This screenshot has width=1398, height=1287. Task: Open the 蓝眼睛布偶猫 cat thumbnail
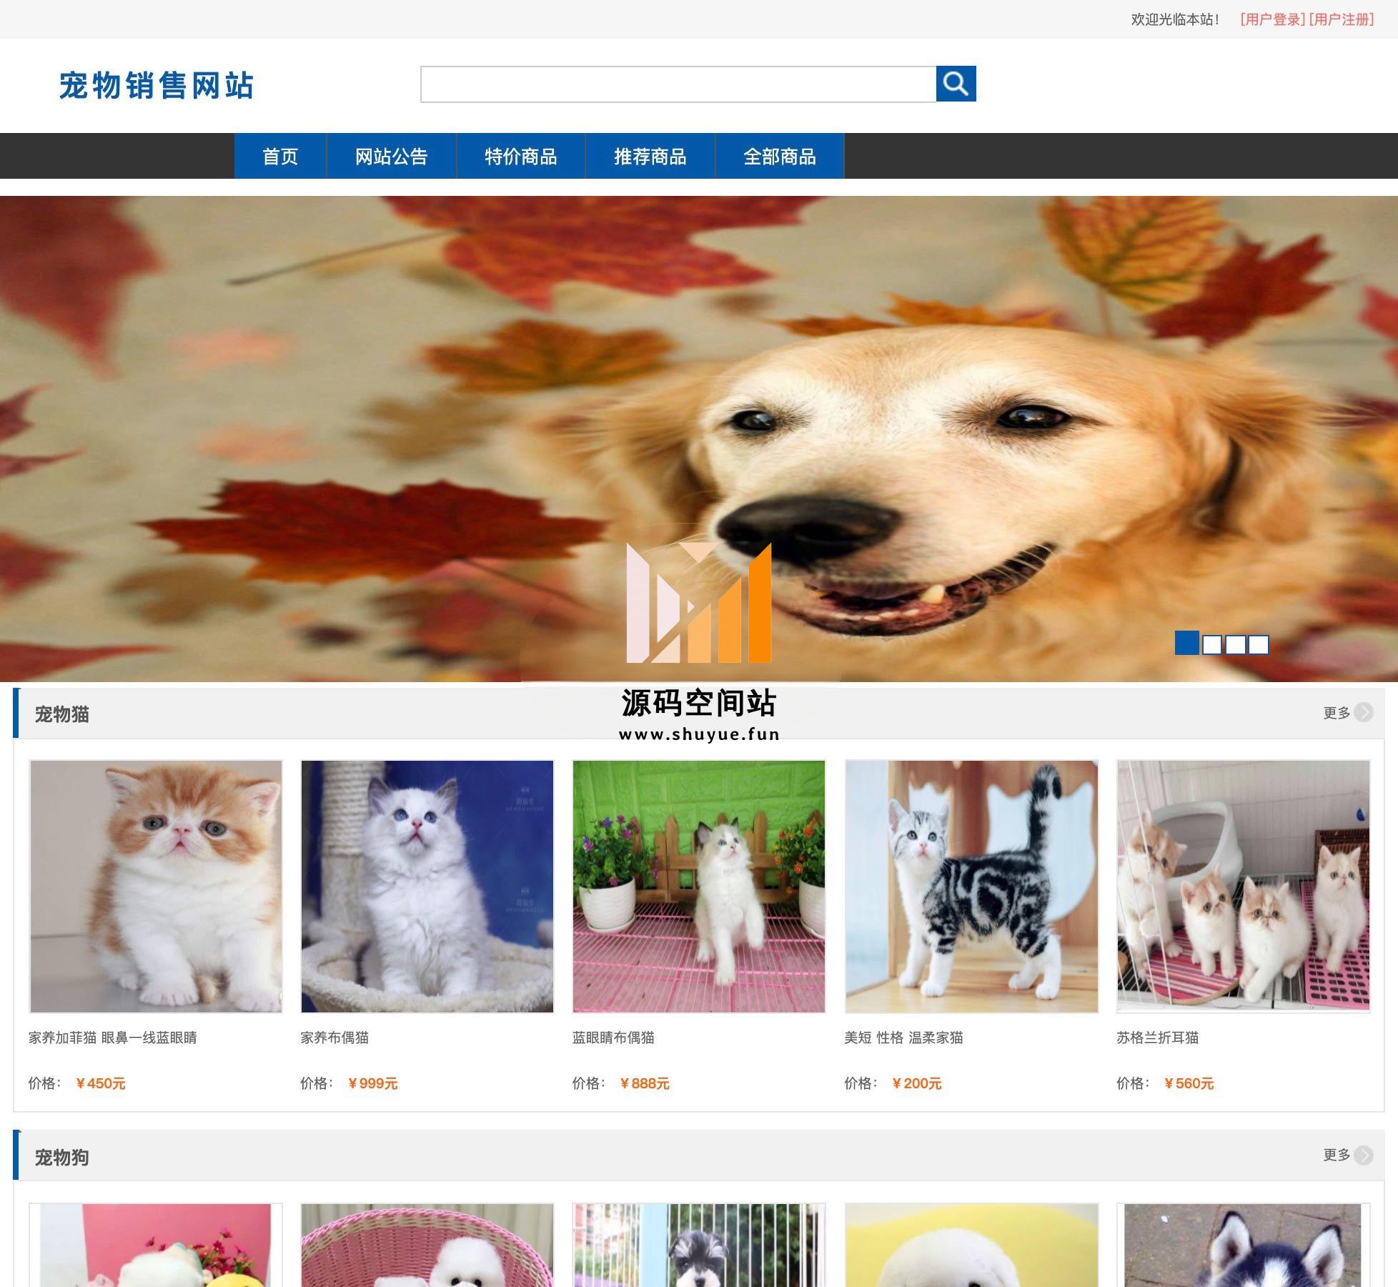[699, 887]
